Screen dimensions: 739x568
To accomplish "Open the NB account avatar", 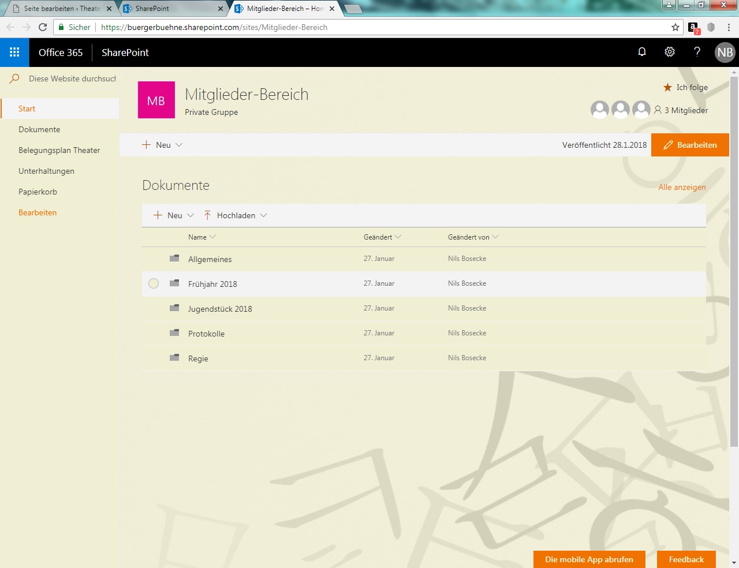I will point(725,53).
